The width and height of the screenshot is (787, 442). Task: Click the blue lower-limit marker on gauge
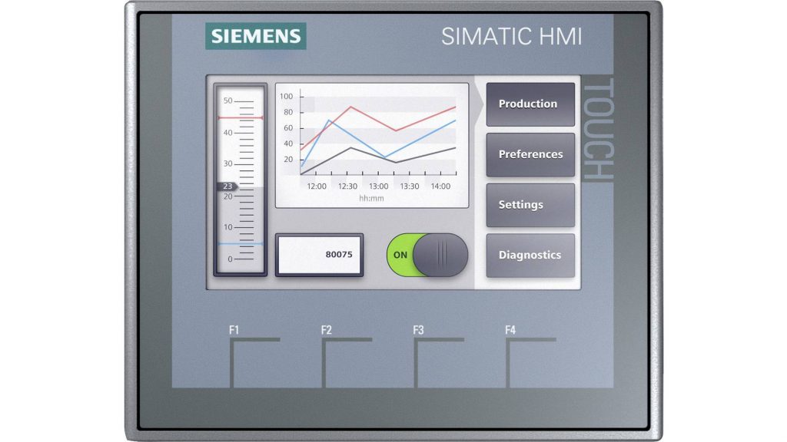(x=241, y=244)
